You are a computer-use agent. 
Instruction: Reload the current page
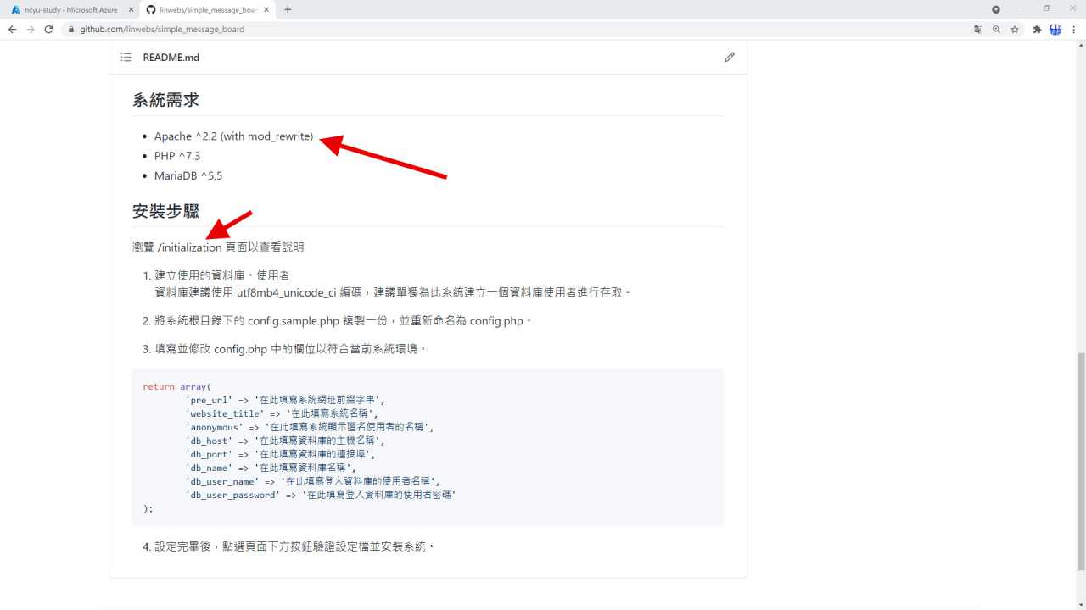coord(48,29)
